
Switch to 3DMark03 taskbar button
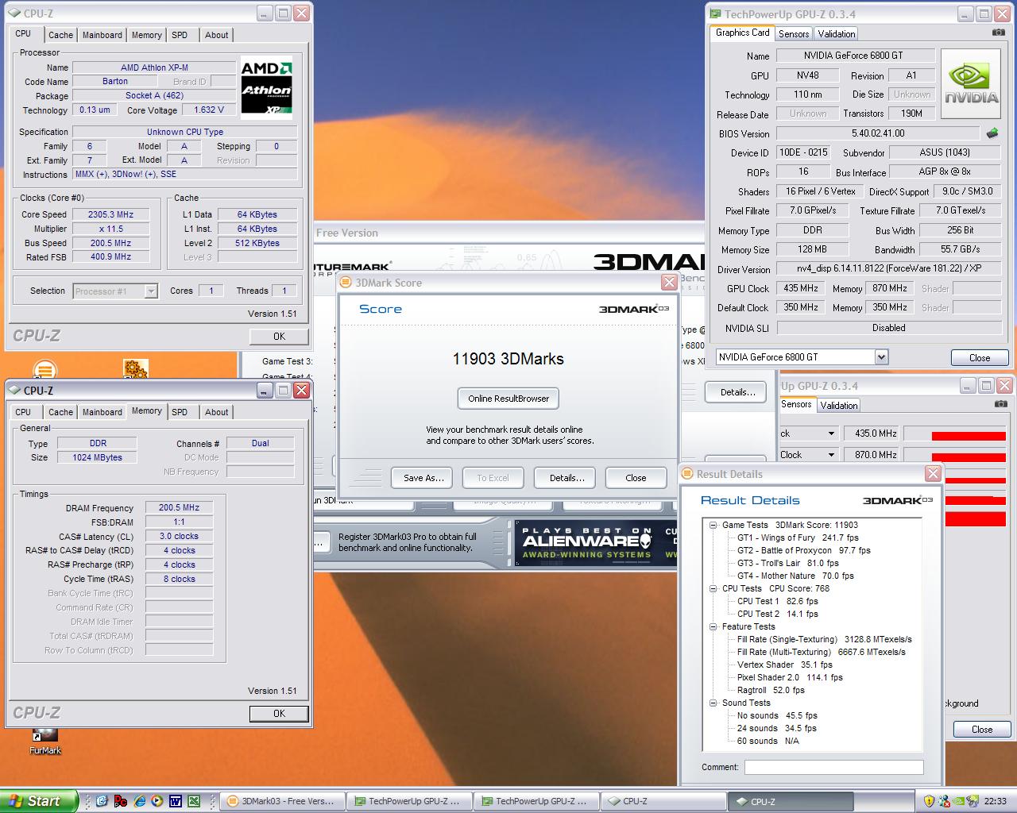[282, 801]
